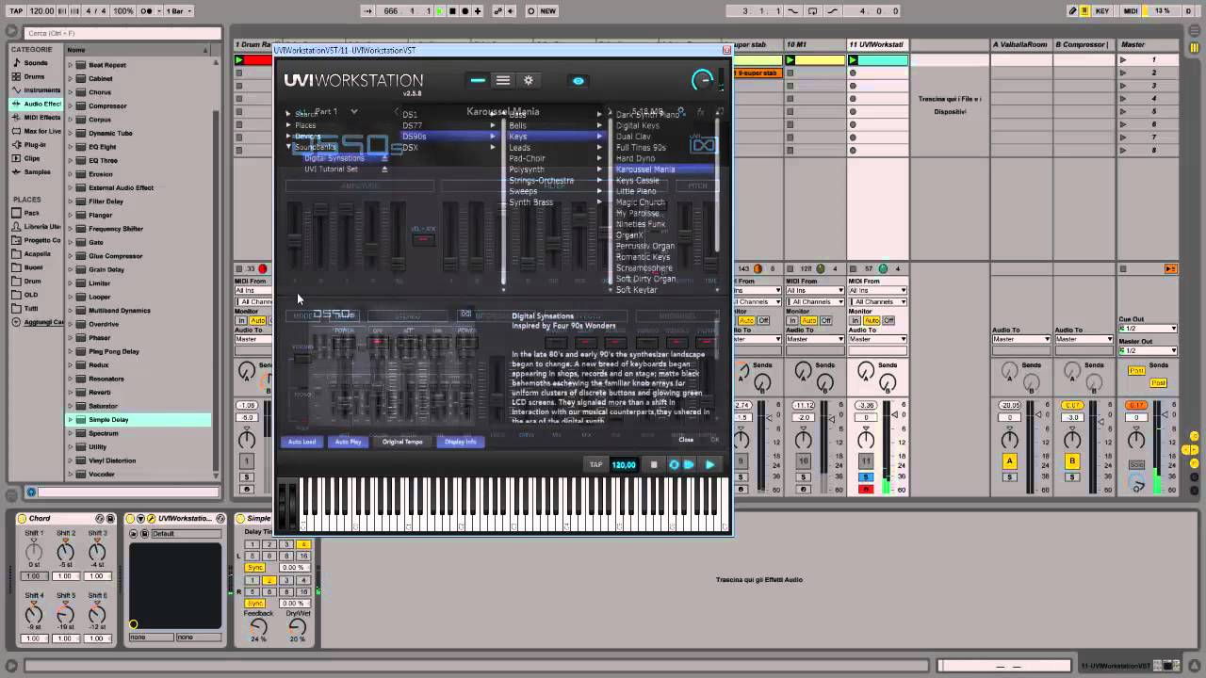Adjust the UVI master volume knob
Viewport: 1206px width, 678px height.
(702, 81)
